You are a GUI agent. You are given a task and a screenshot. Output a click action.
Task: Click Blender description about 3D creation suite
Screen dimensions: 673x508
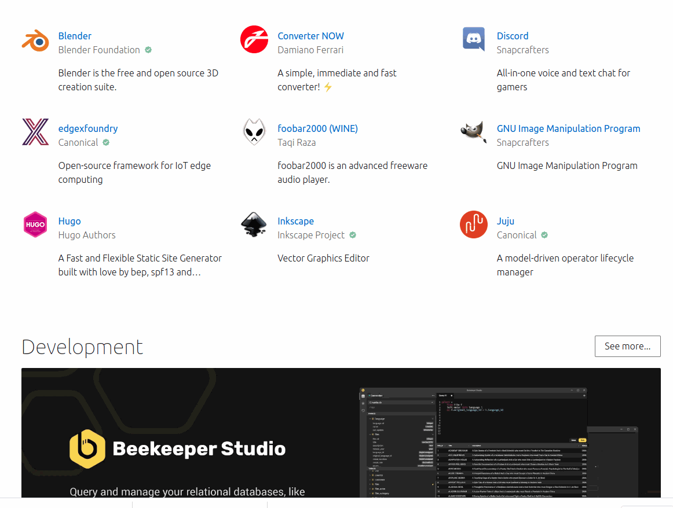click(138, 80)
